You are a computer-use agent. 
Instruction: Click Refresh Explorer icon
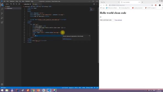click(16, 4)
